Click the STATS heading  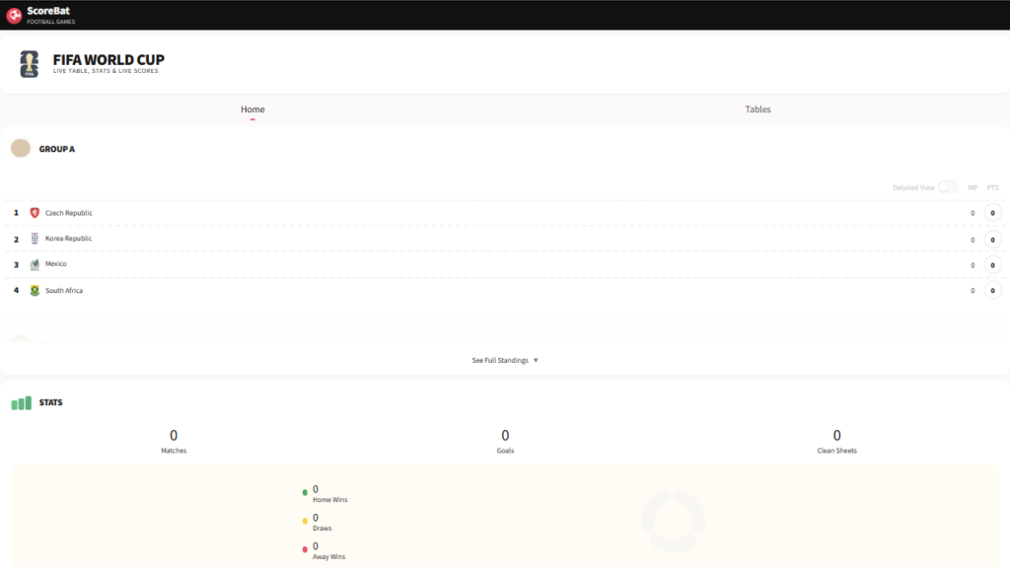pyautogui.click(x=51, y=402)
